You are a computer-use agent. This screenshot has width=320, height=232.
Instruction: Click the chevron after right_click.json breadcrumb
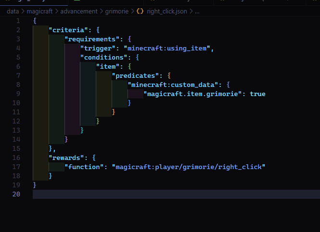pos(191,12)
